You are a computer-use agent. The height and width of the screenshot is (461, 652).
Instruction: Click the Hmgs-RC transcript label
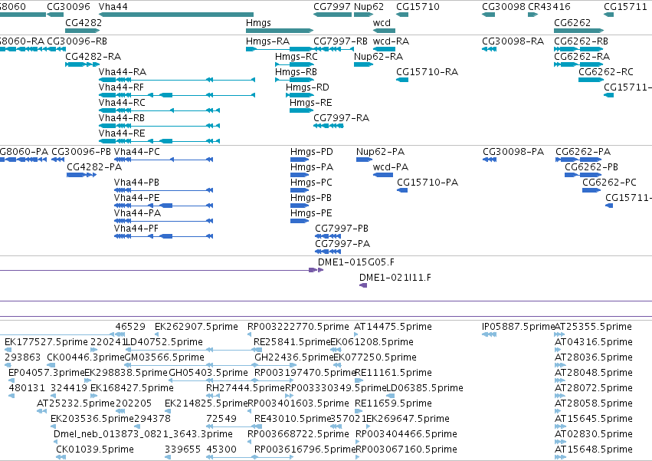(296, 57)
